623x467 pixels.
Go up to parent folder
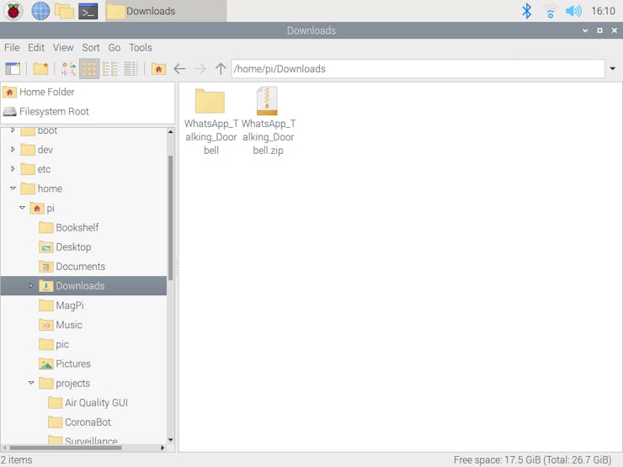tap(221, 69)
